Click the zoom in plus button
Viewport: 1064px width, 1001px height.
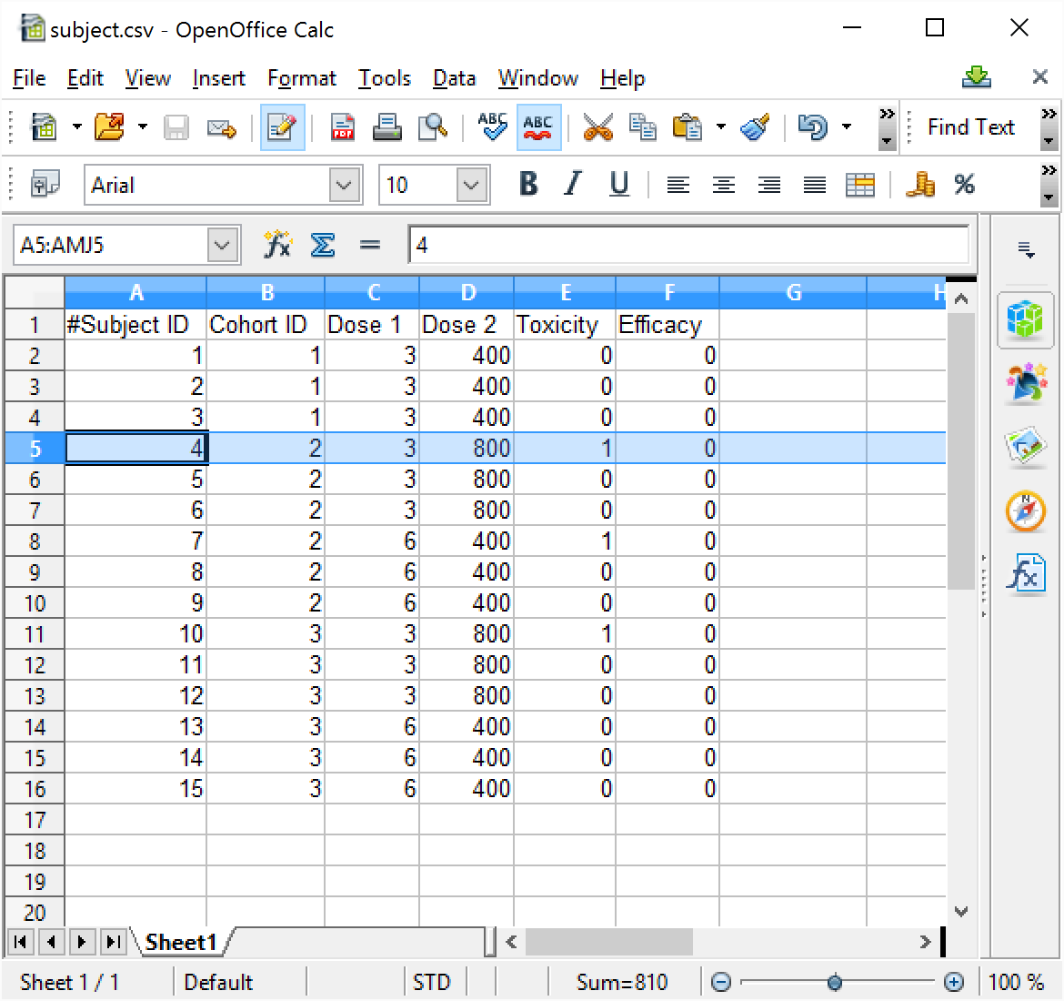954,982
